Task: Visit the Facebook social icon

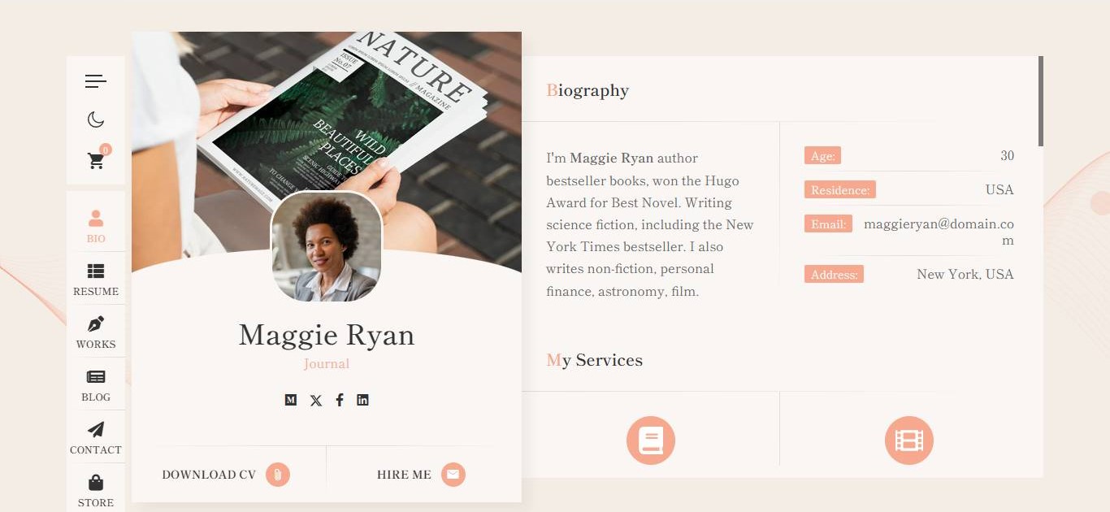Action: point(340,400)
